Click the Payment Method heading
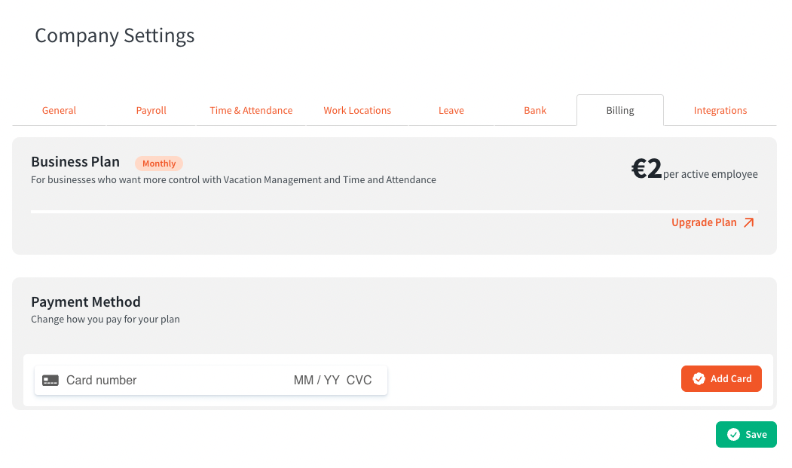Viewport: 792px width, 468px height. 86,301
